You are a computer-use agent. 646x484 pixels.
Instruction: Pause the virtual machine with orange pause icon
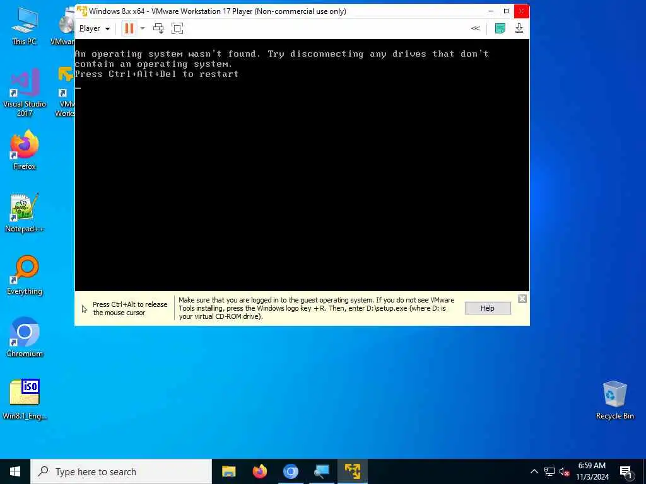pyautogui.click(x=129, y=28)
